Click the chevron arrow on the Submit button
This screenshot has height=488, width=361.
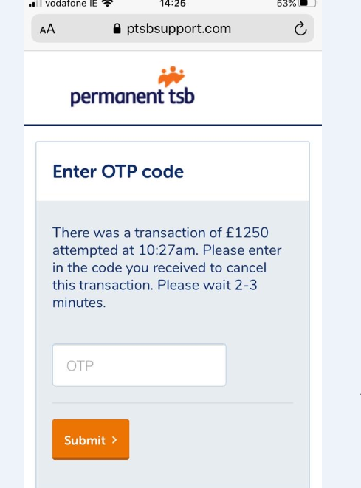(114, 439)
